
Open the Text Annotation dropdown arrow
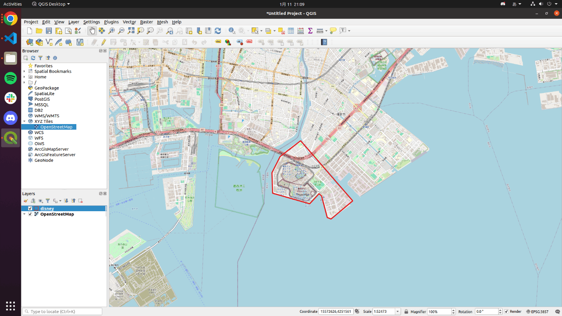pyautogui.click(x=349, y=31)
